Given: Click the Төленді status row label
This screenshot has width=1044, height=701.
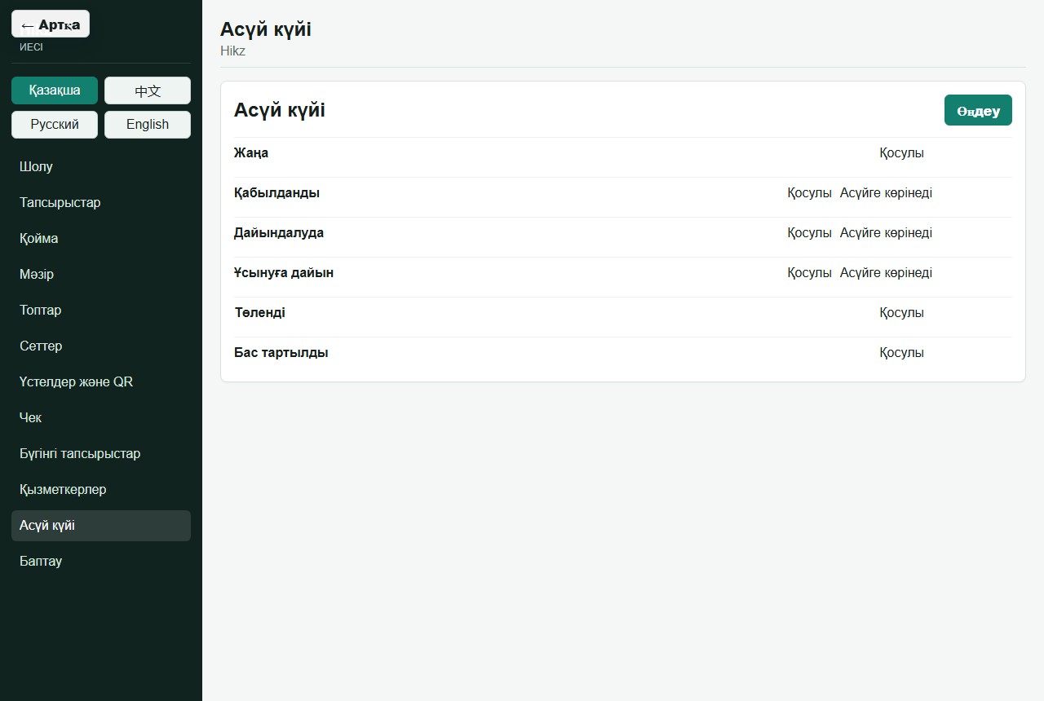Looking at the screenshot, I should coord(259,313).
